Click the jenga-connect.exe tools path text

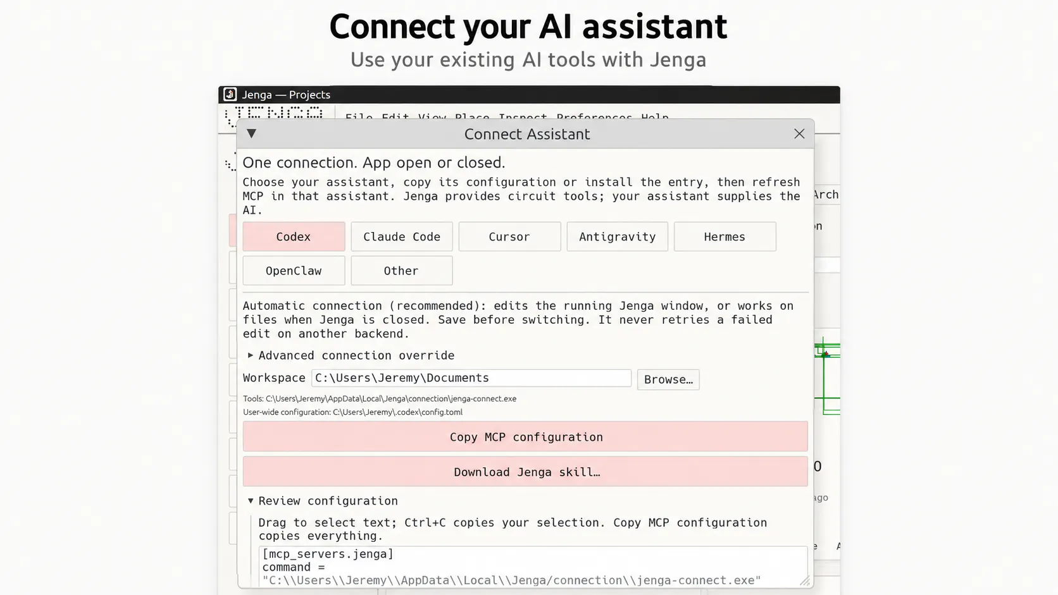click(x=380, y=398)
